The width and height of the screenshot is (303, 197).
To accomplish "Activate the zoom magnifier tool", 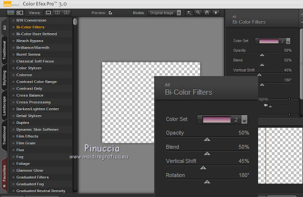I will 198,12.
